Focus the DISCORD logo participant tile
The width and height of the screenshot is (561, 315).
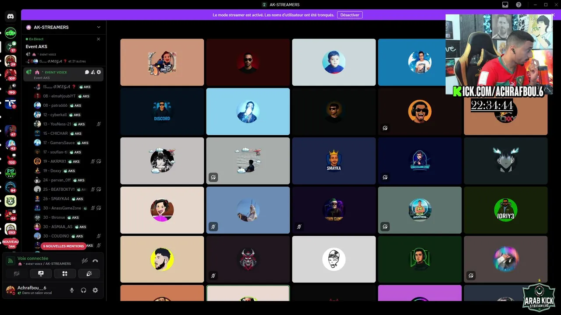[162, 112]
